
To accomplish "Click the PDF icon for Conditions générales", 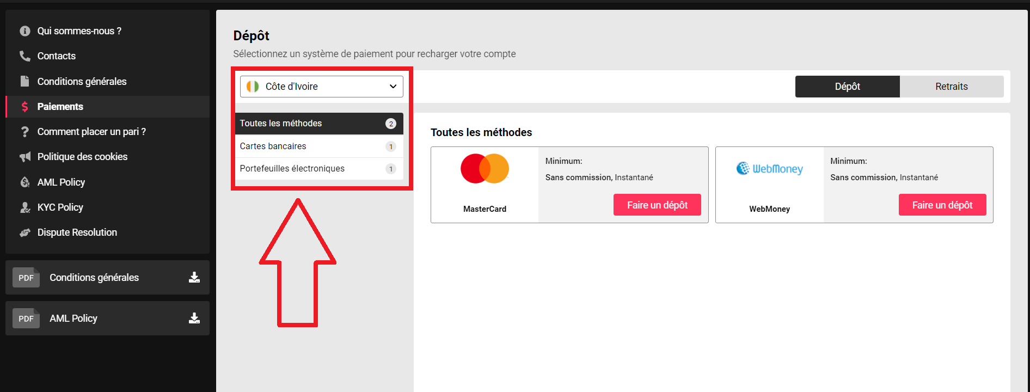I will click(x=26, y=278).
